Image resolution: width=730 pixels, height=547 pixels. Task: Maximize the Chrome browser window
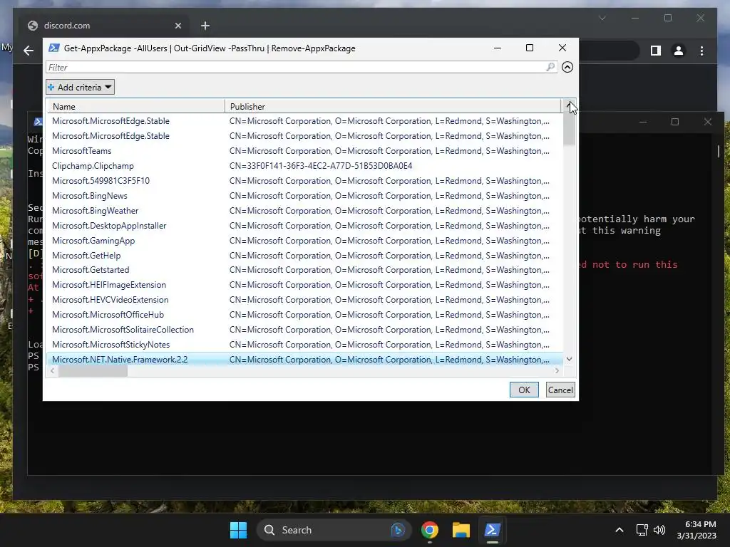(667, 18)
